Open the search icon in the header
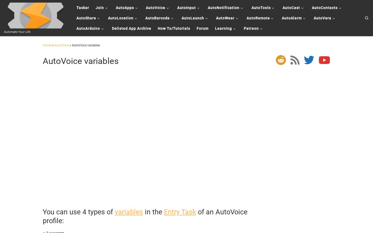This screenshot has height=233, width=373. [367, 18]
